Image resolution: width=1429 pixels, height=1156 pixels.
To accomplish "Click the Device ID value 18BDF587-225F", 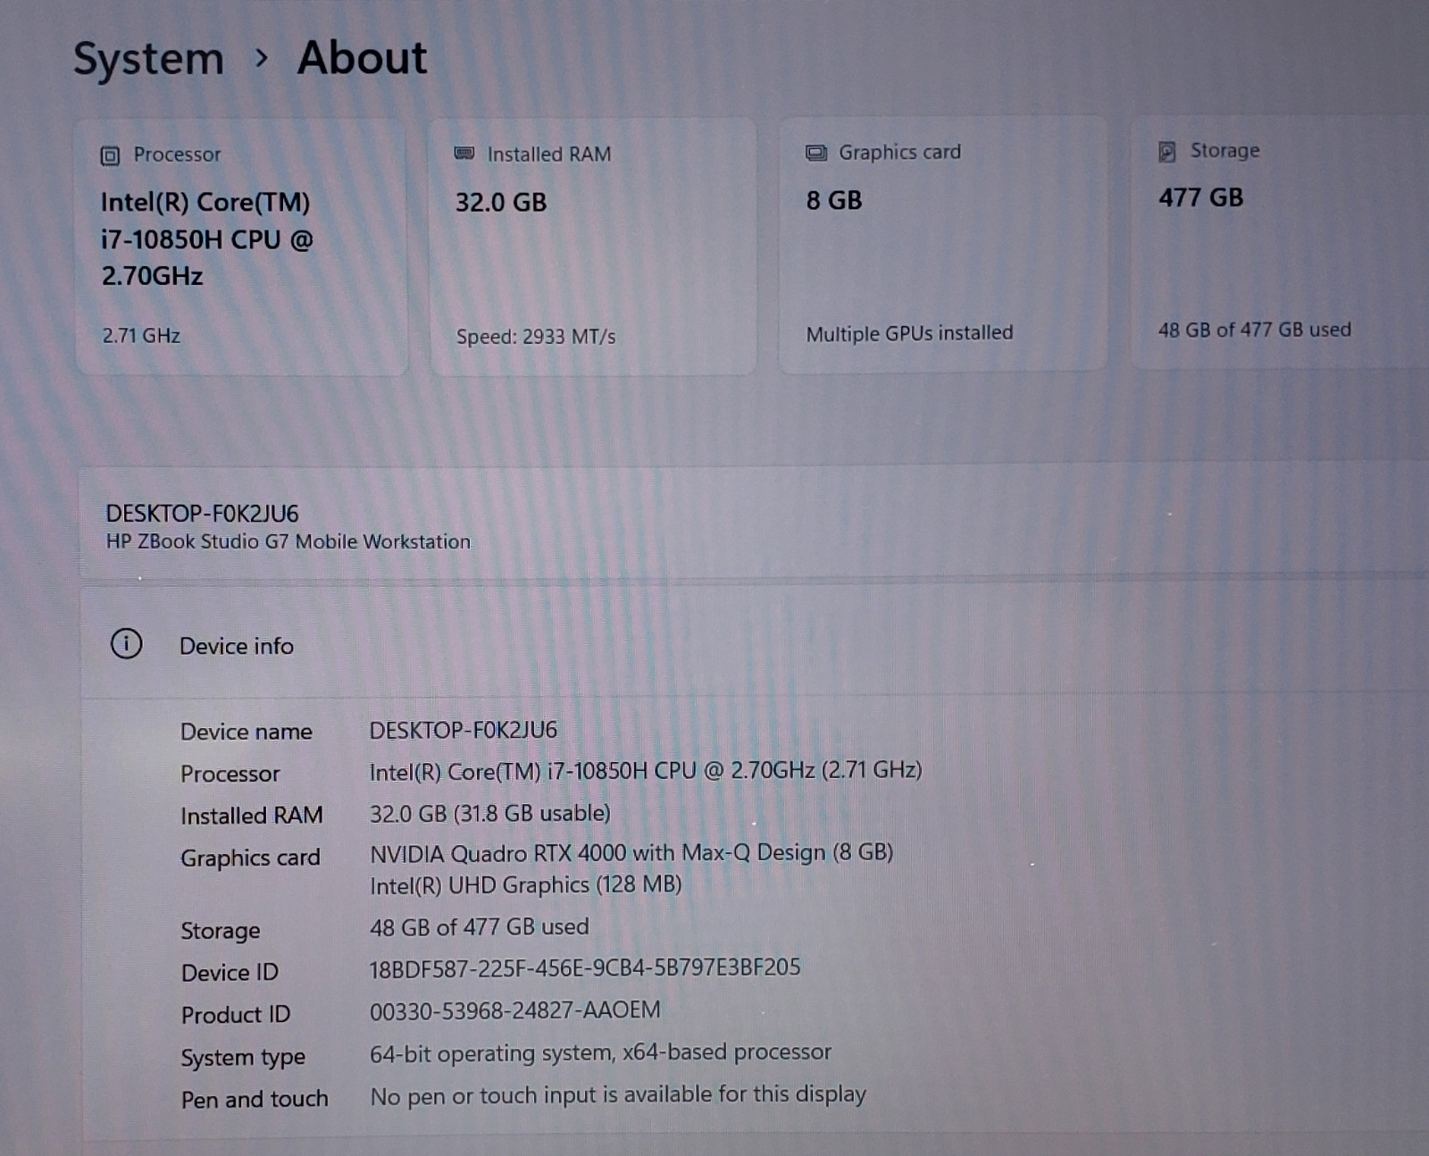I will pyautogui.click(x=585, y=968).
